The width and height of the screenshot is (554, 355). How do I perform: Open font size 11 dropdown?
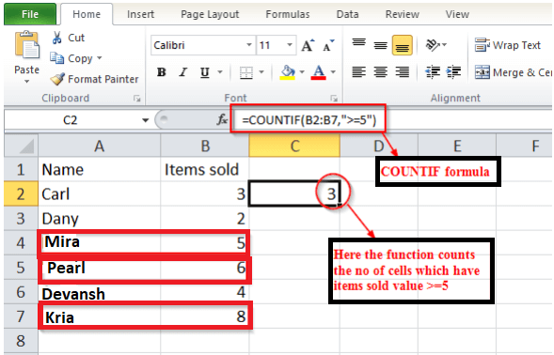pyautogui.click(x=290, y=45)
